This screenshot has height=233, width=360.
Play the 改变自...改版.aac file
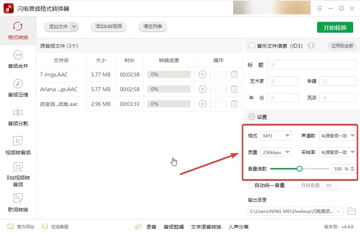click(203, 104)
